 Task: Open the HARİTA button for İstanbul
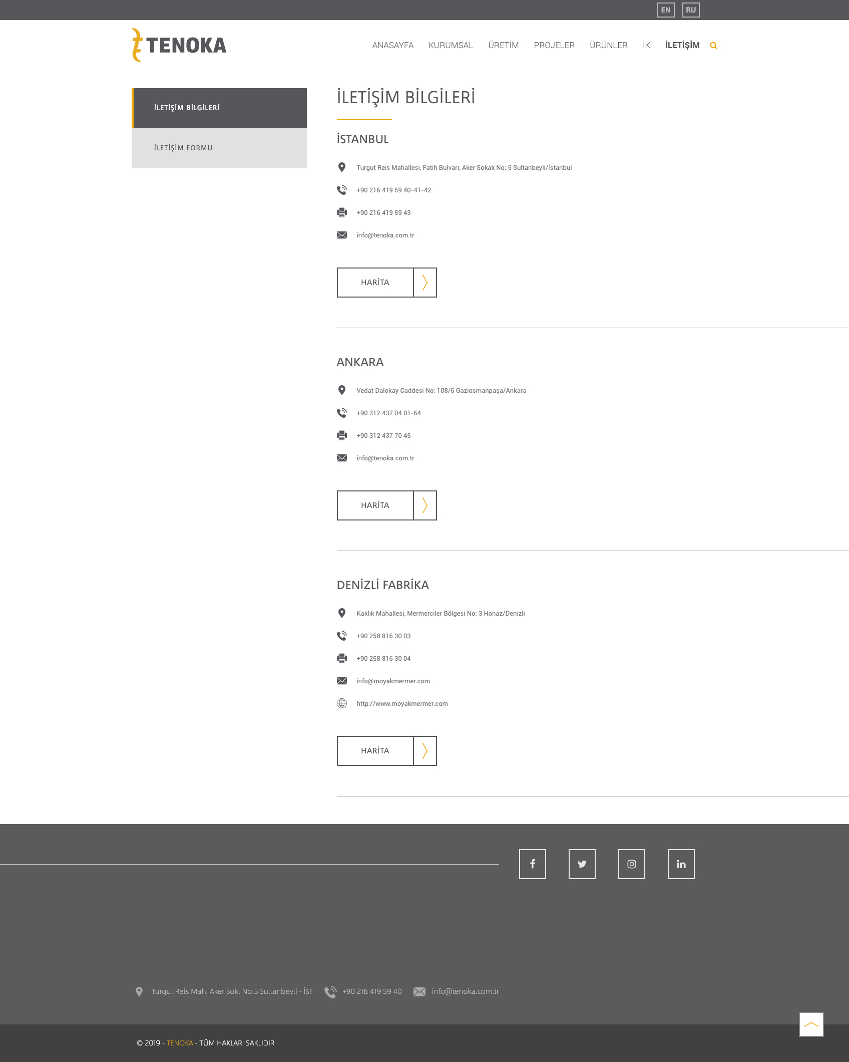pyautogui.click(x=387, y=283)
